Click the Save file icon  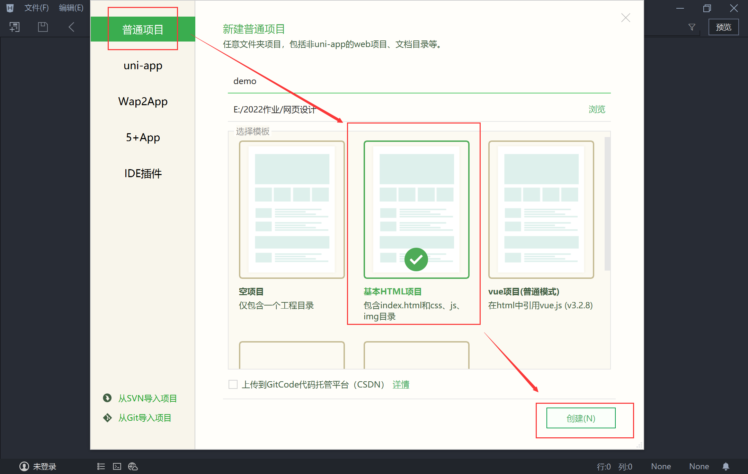point(43,27)
